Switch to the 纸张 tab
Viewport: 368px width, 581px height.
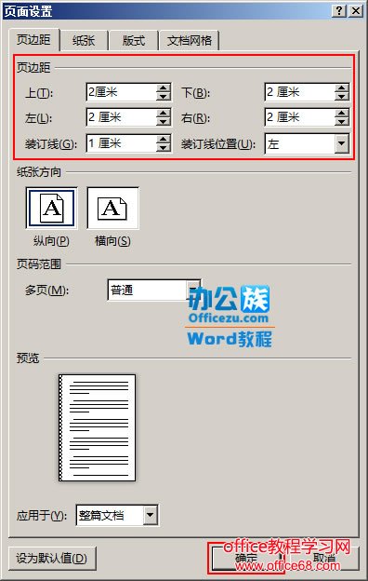click(x=84, y=40)
